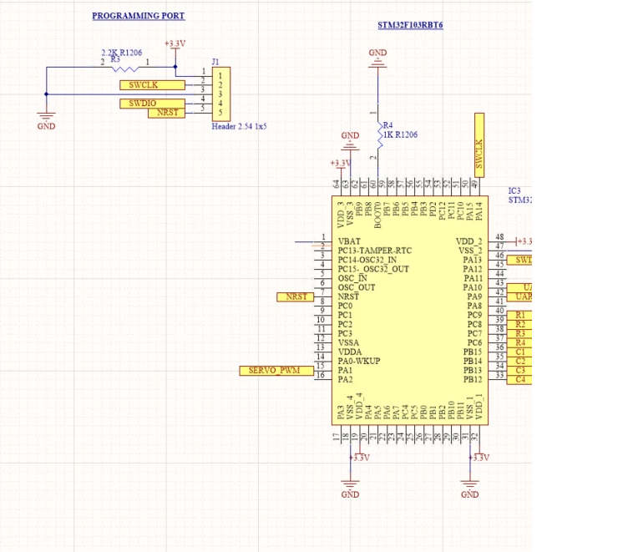The width and height of the screenshot is (628, 552).
Task: Select the C4 net label at PB12
Action: coord(519,380)
